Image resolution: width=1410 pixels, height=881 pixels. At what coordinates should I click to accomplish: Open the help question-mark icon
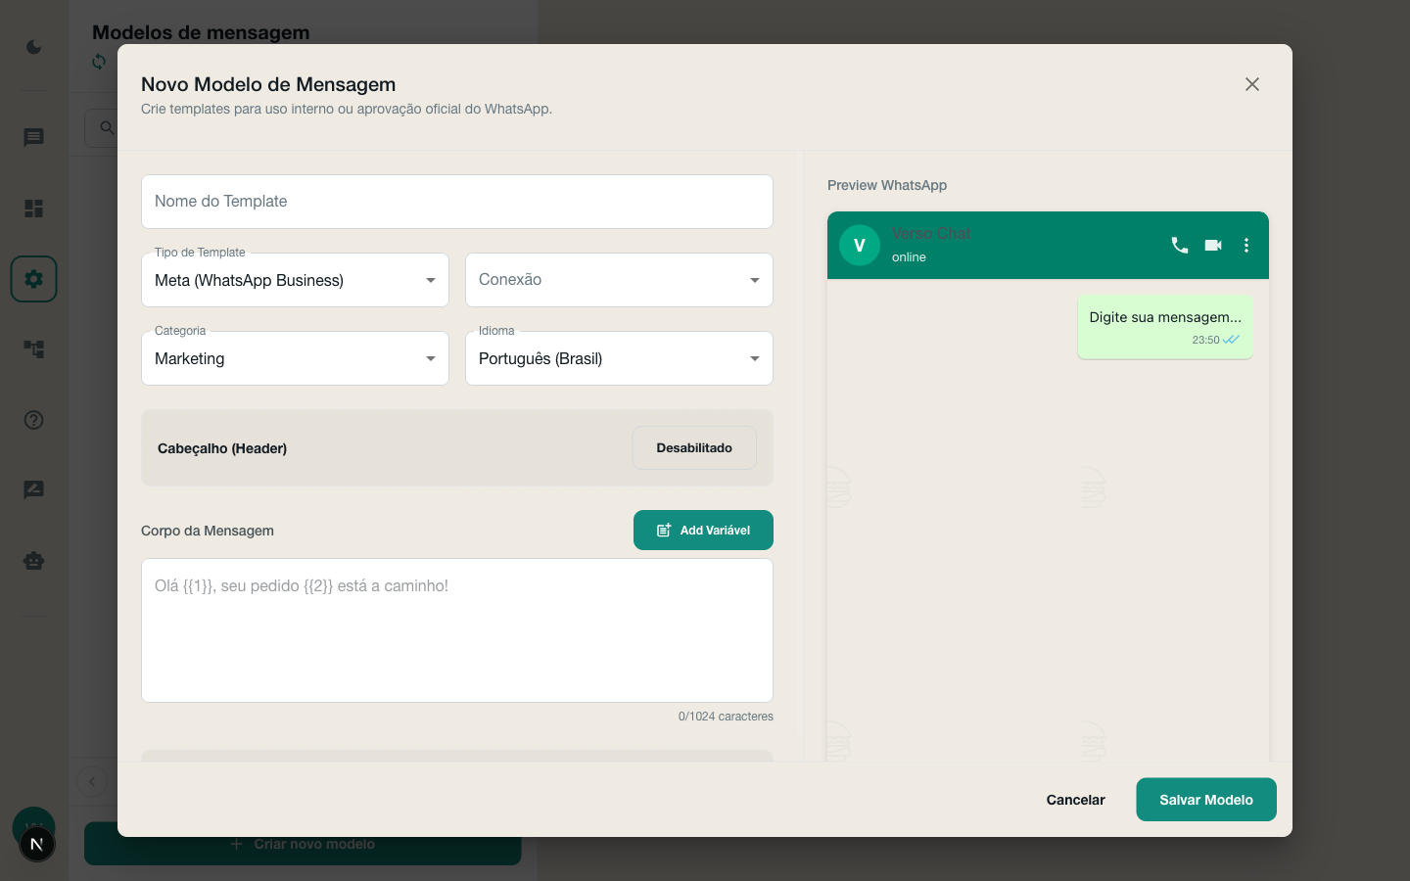coord(33,420)
